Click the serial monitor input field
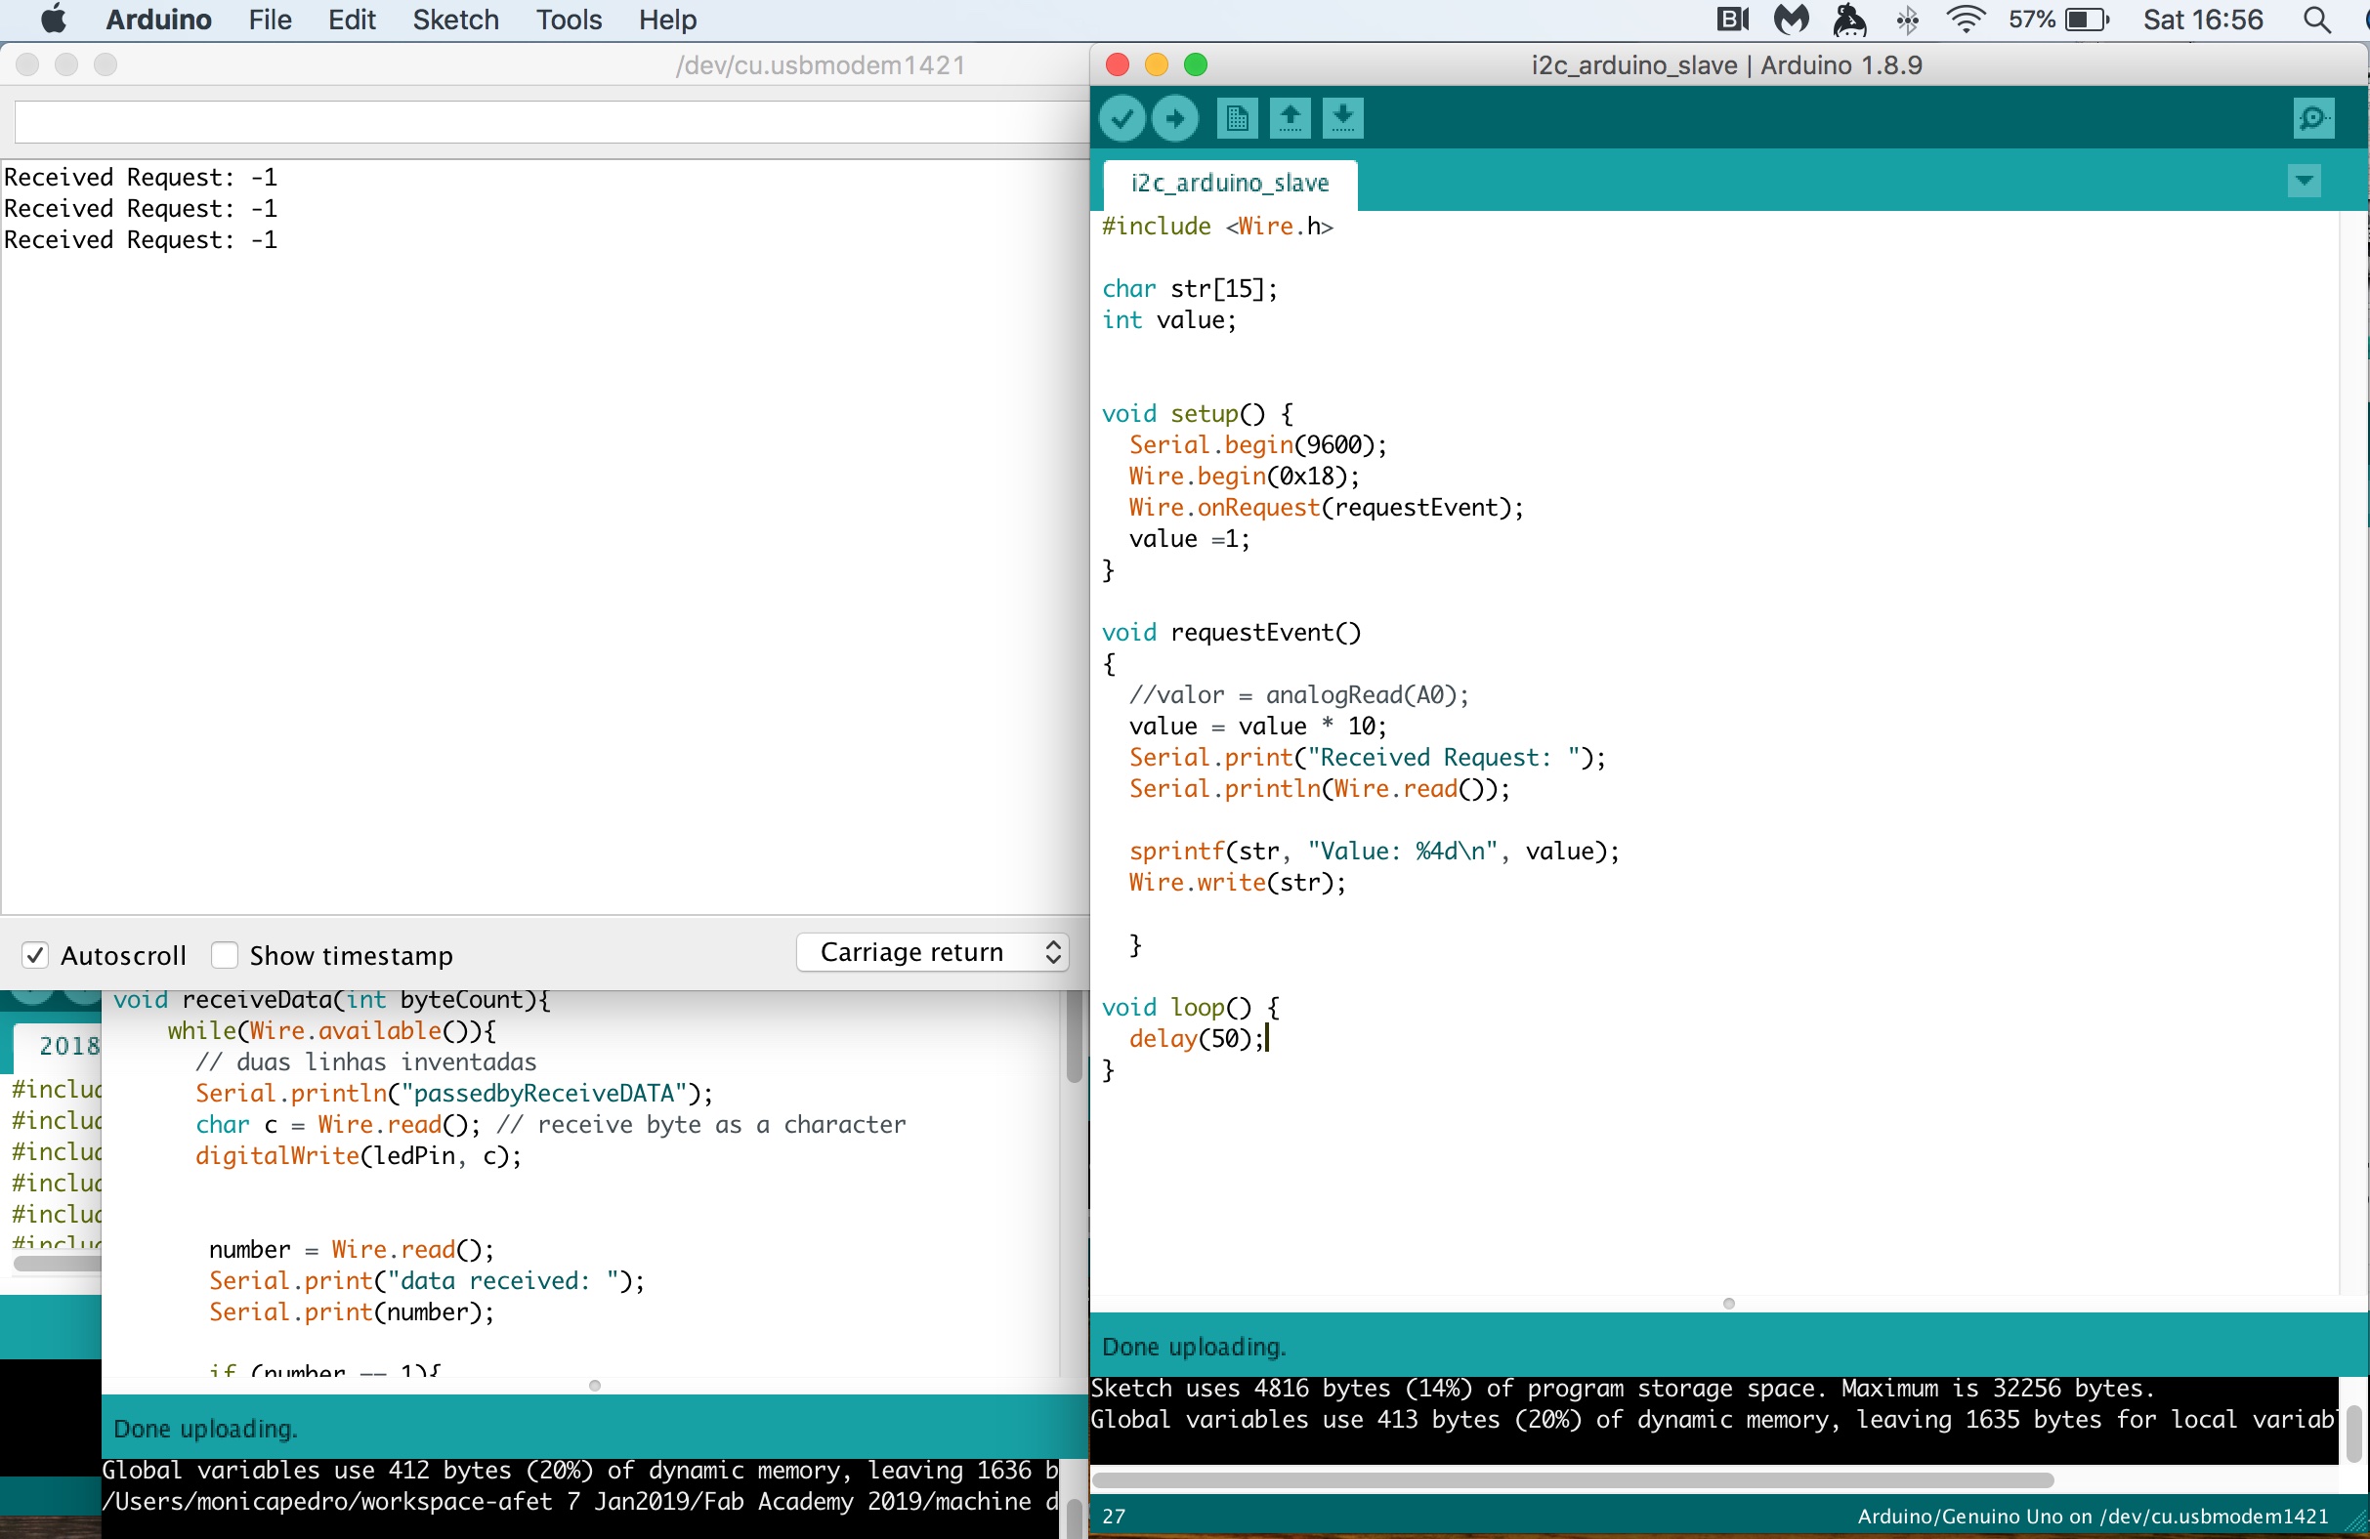This screenshot has width=2370, height=1539. [552, 122]
